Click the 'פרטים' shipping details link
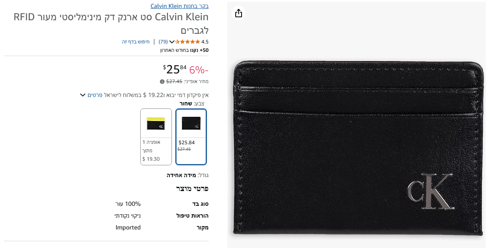 (95, 95)
